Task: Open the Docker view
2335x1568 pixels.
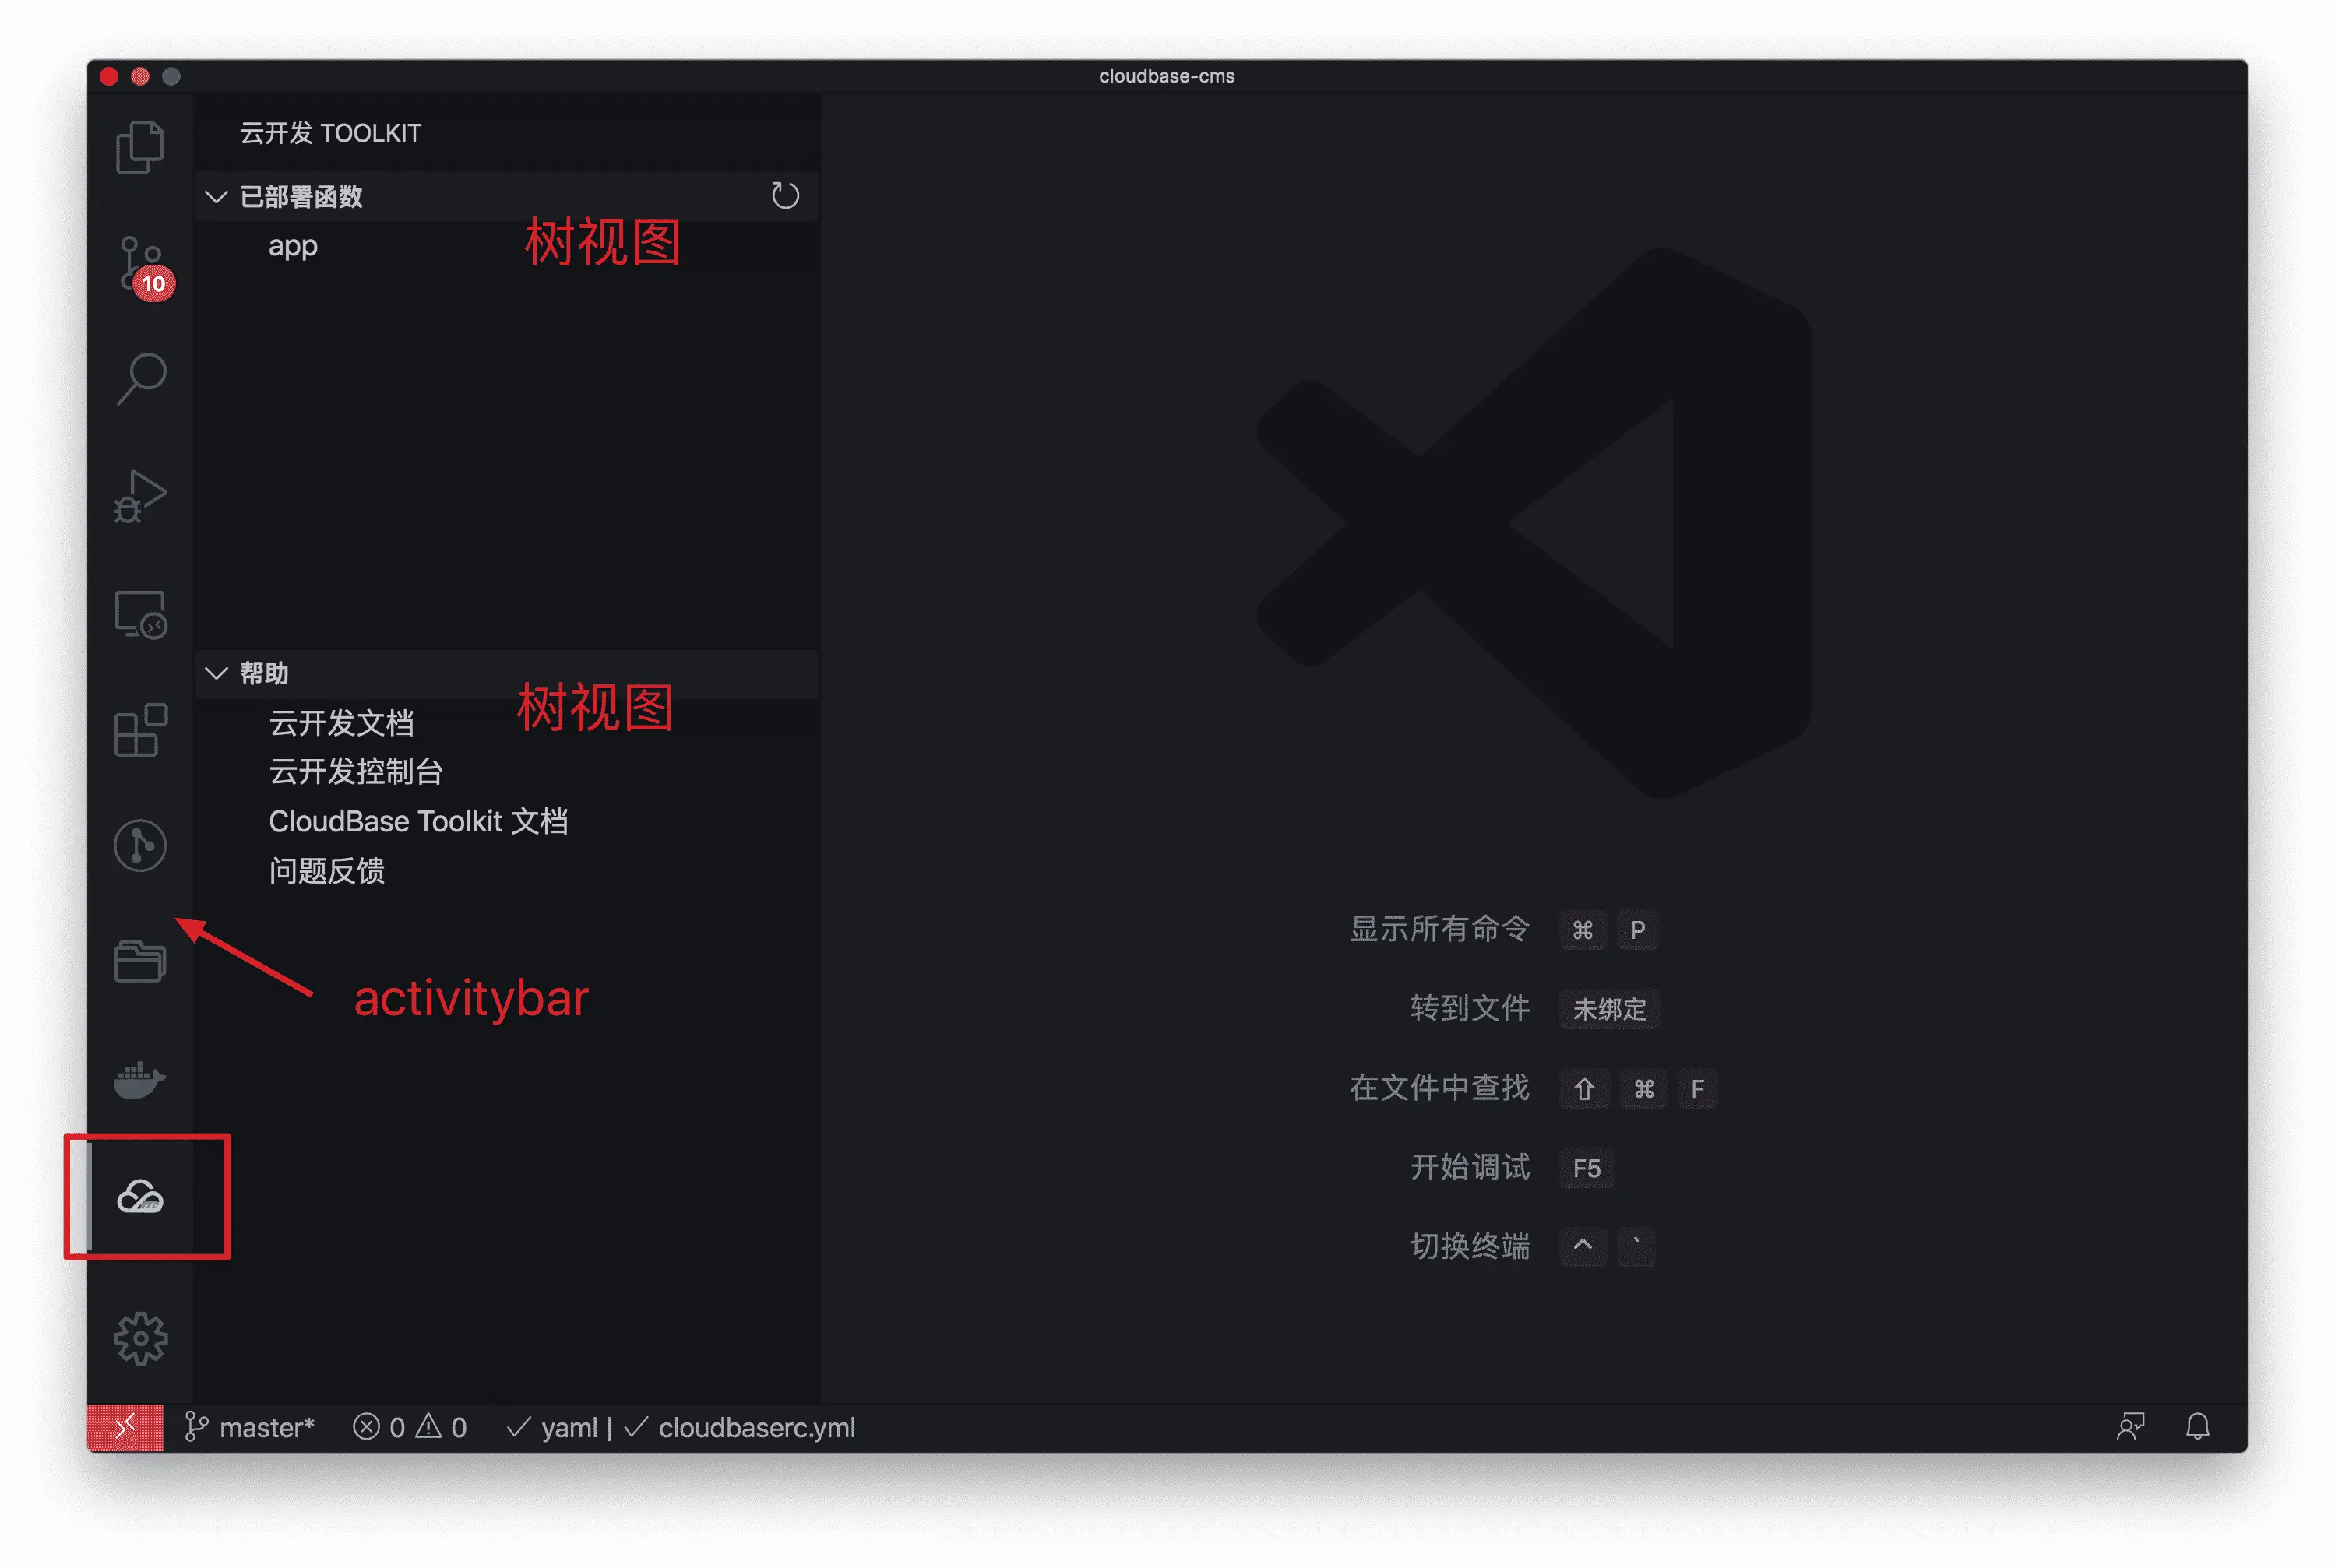Action: tap(140, 1080)
